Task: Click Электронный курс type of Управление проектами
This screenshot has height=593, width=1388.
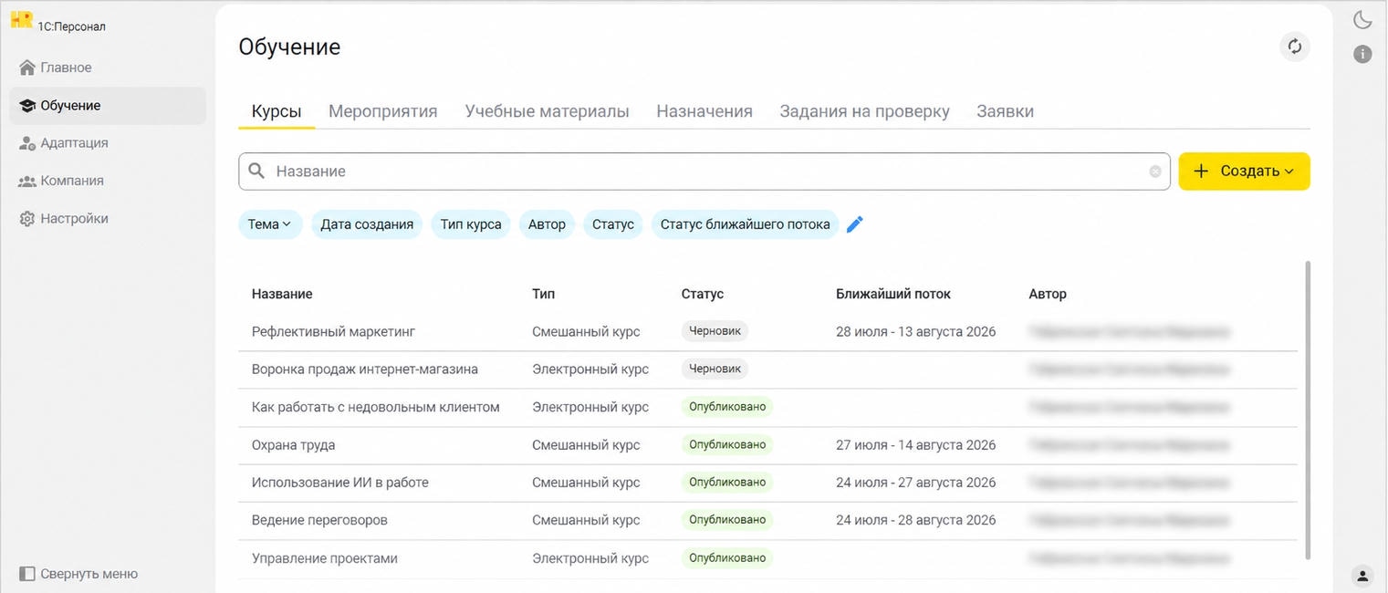Action: coord(590,558)
